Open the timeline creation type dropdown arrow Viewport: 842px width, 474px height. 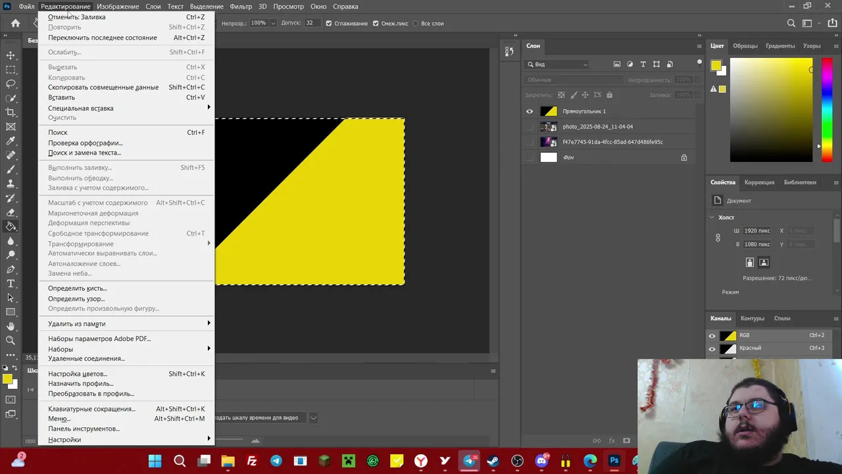click(314, 417)
